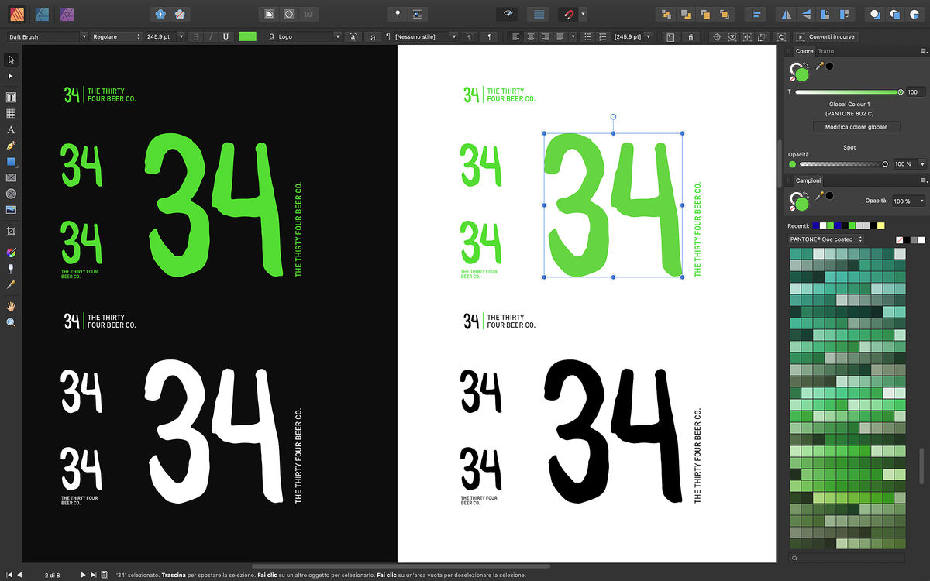Select the Zoom magnifier tool

point(11,322)
